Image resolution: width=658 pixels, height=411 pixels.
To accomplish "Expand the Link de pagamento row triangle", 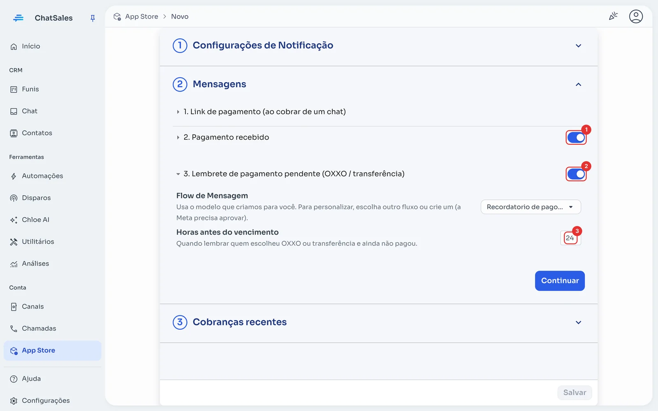I will (x=178, y=112).
